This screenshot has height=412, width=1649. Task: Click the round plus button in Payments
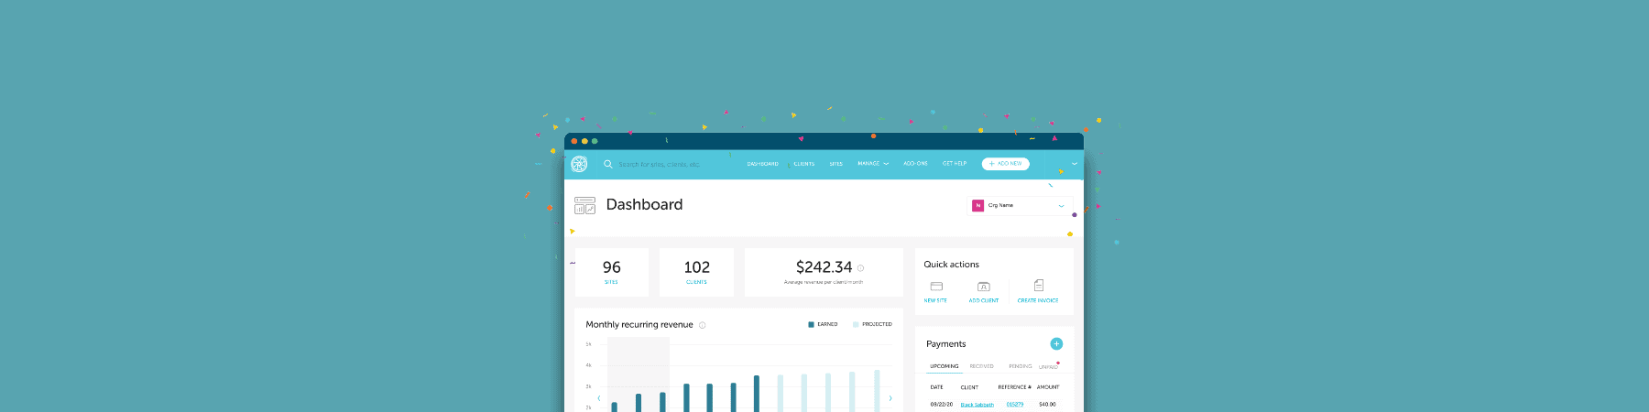pos(1056,344)
